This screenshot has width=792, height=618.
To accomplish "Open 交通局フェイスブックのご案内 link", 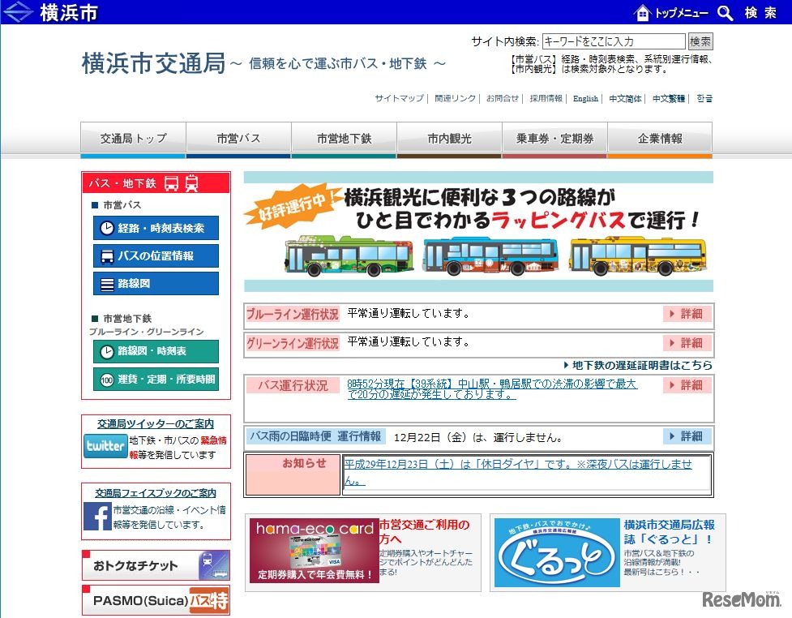I will (156, 493).
